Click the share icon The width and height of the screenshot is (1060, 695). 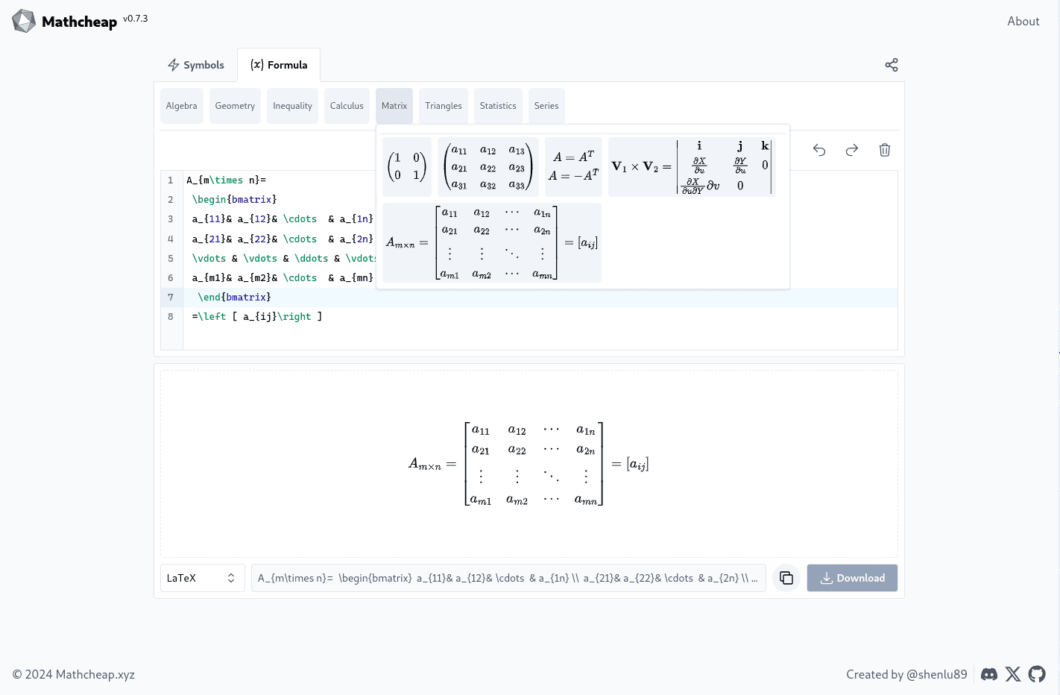tap(891, 65)
